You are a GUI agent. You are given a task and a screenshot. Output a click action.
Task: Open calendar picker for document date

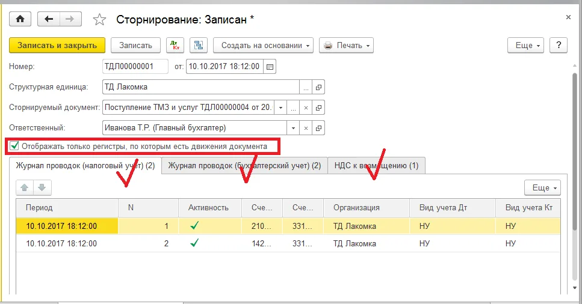[x=270, y=67]
